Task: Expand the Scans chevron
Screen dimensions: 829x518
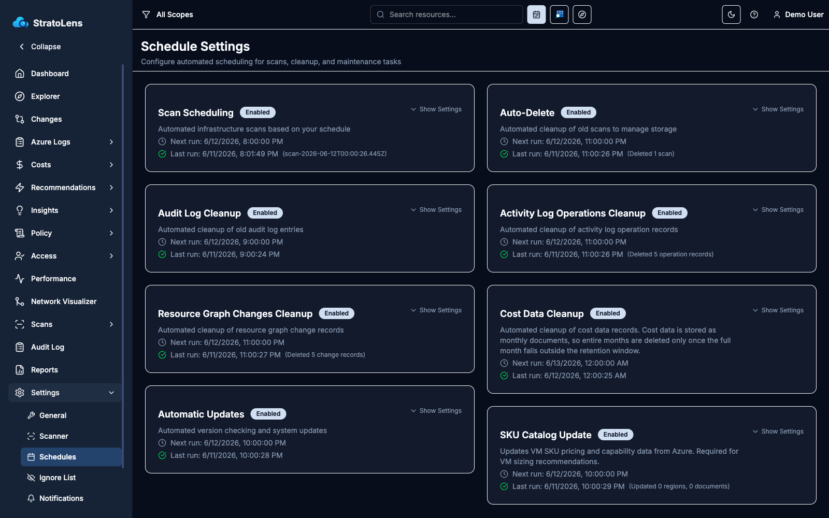Action: [111, 324]
